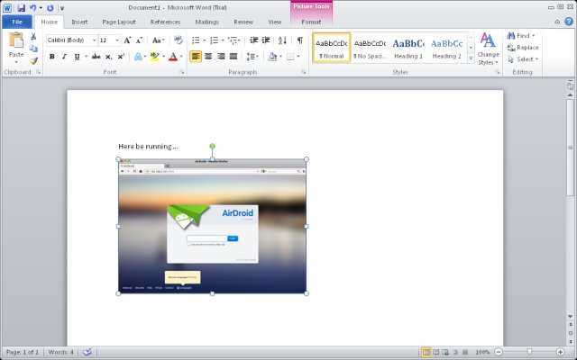Click the Format Painter brush icon

click(x=33, y=61)
